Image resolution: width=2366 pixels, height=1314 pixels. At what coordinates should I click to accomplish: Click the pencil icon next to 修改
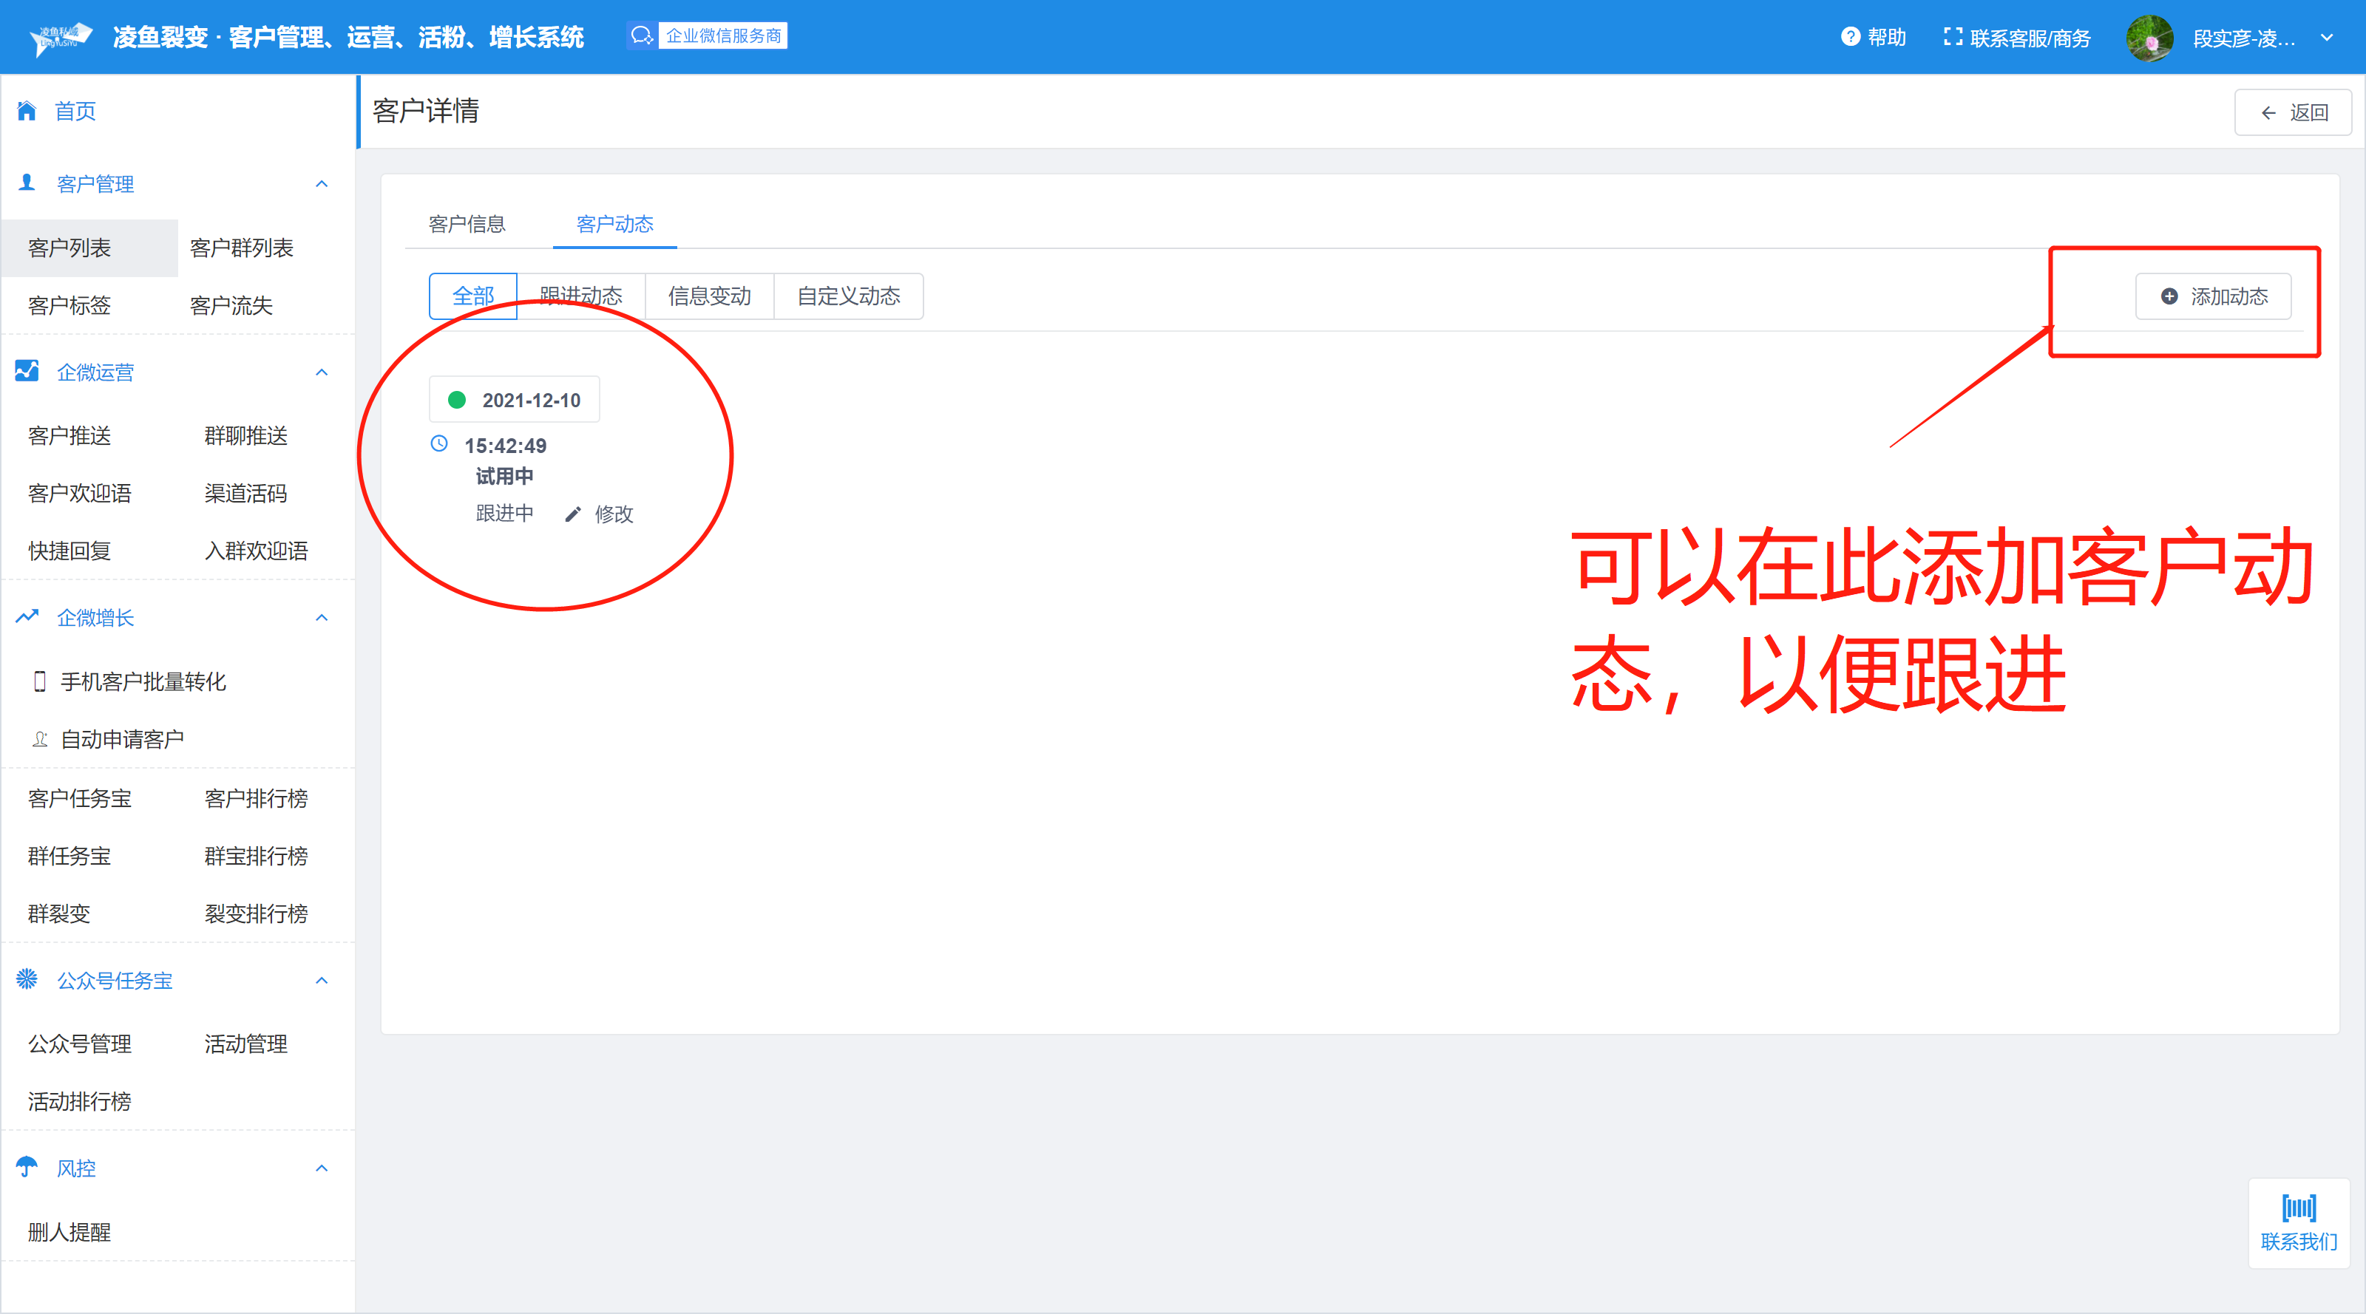[x=573, y=514]
